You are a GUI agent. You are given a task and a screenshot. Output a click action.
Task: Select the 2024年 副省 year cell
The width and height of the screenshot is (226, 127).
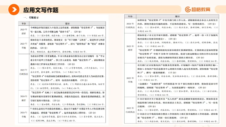tap(24, 98)
